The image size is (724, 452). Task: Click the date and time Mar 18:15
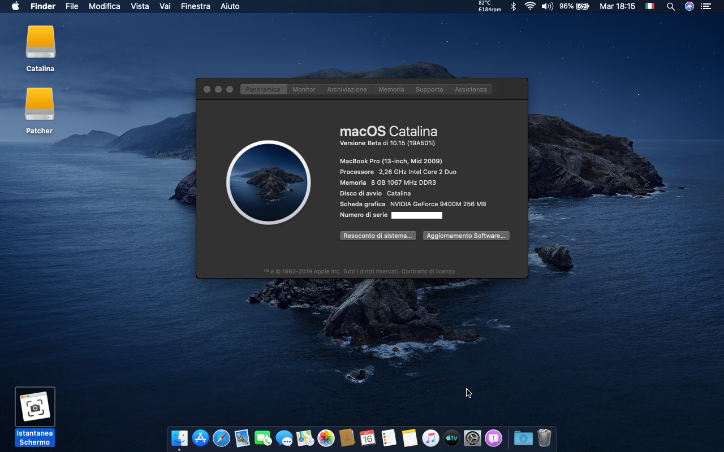617,6
